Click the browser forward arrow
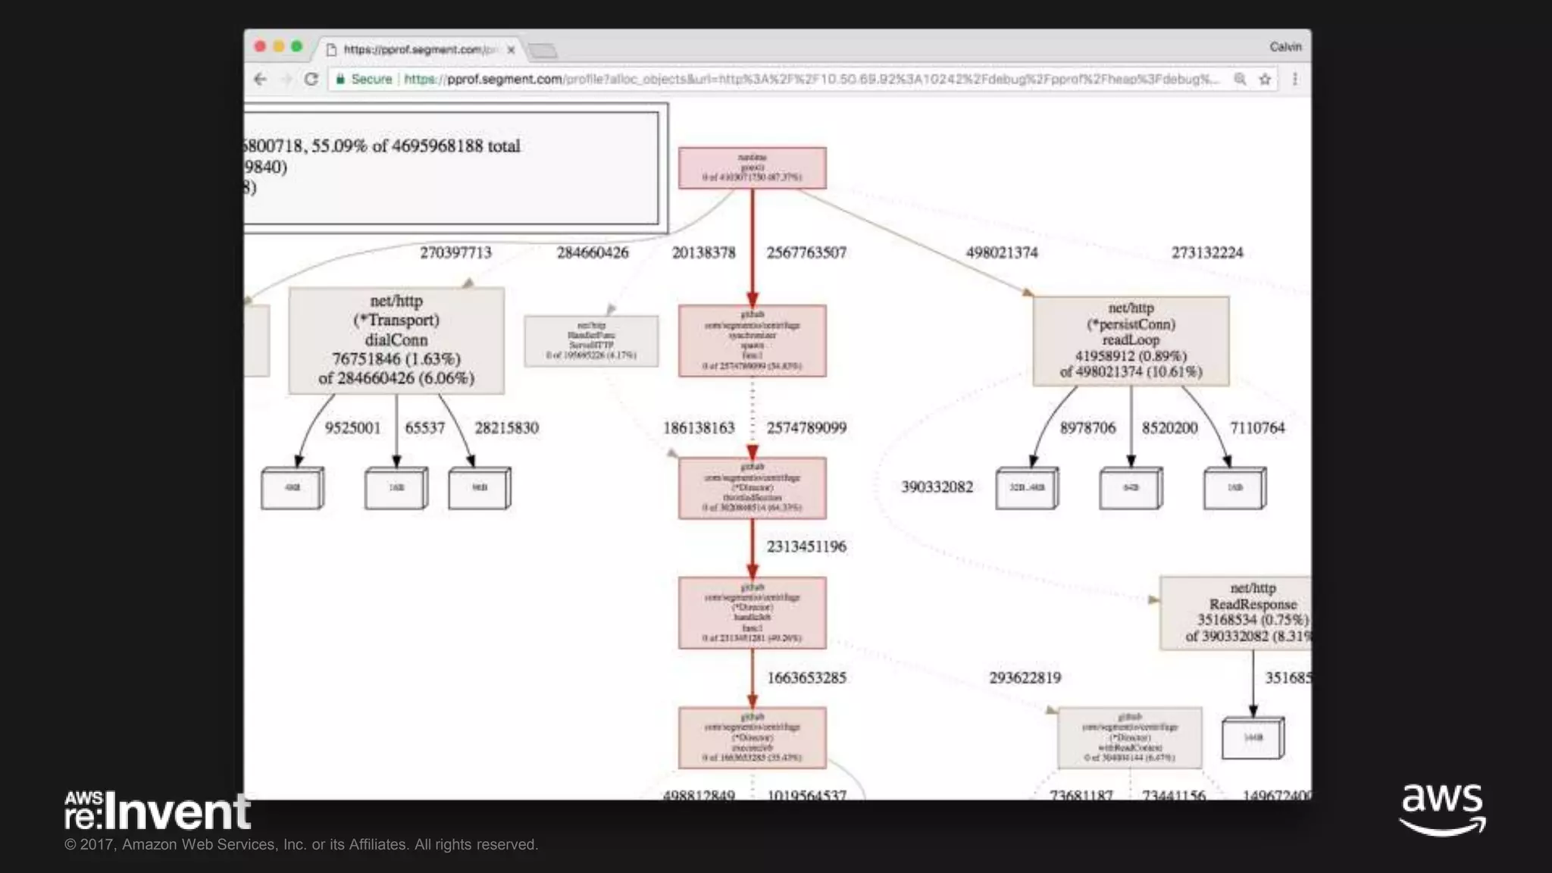Viewport: 1552px width, 873px height. [286, 80]
